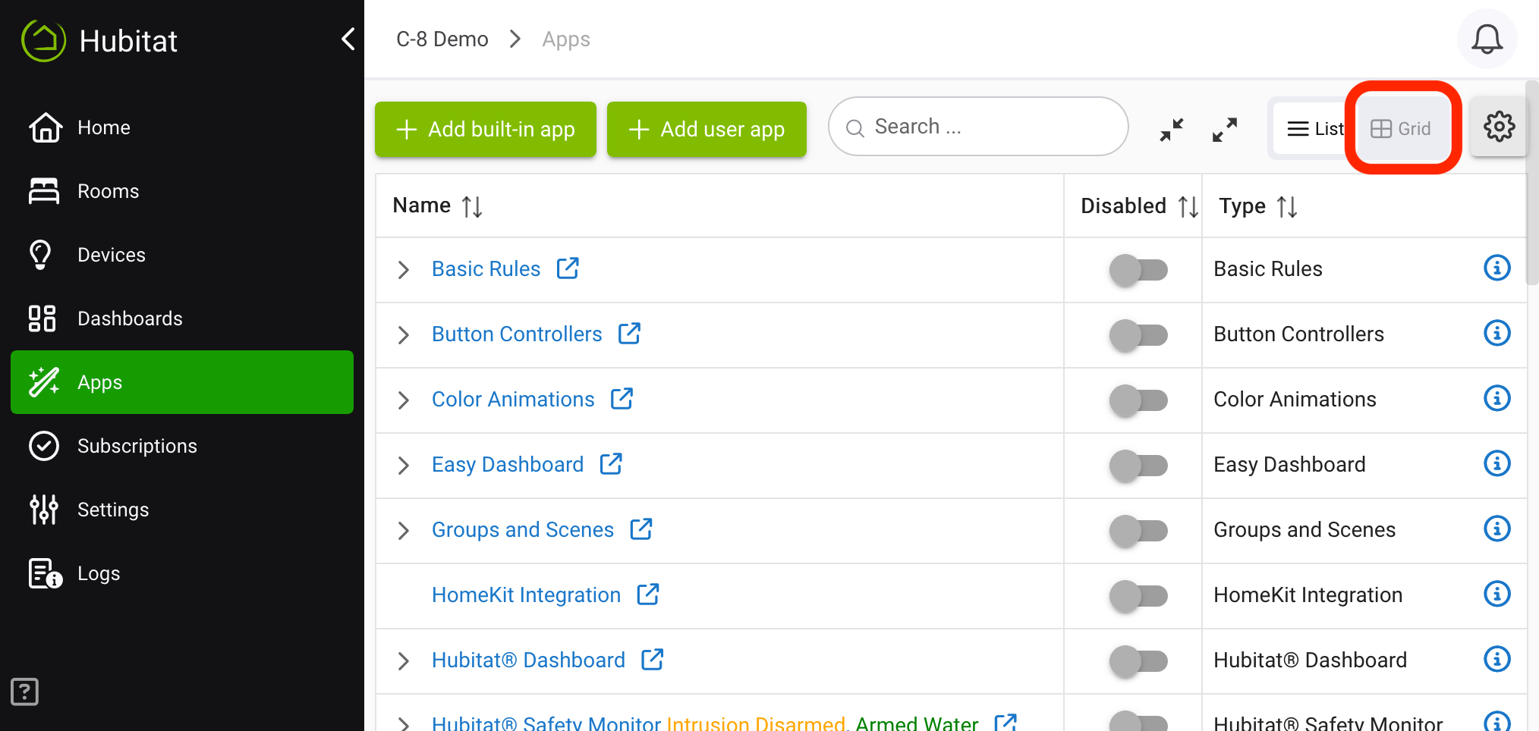Collapse the sidebar with the left chevron
Viewport: 1539px width, 731px height.
click(348, 39)
